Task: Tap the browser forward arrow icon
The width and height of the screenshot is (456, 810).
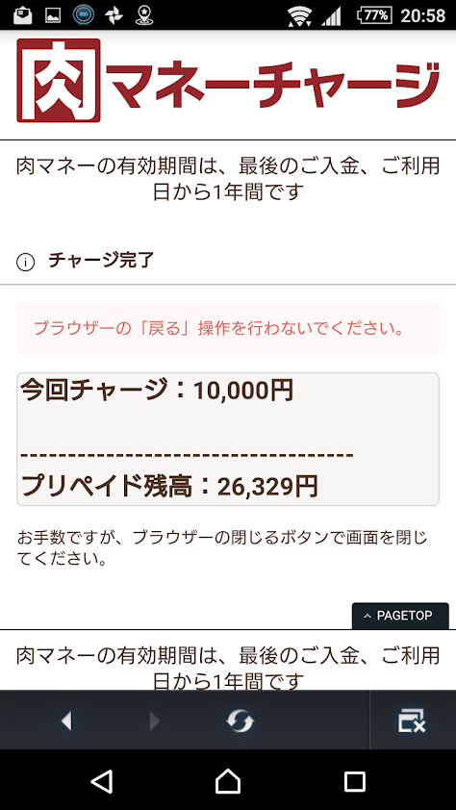Action: [154, 721]
